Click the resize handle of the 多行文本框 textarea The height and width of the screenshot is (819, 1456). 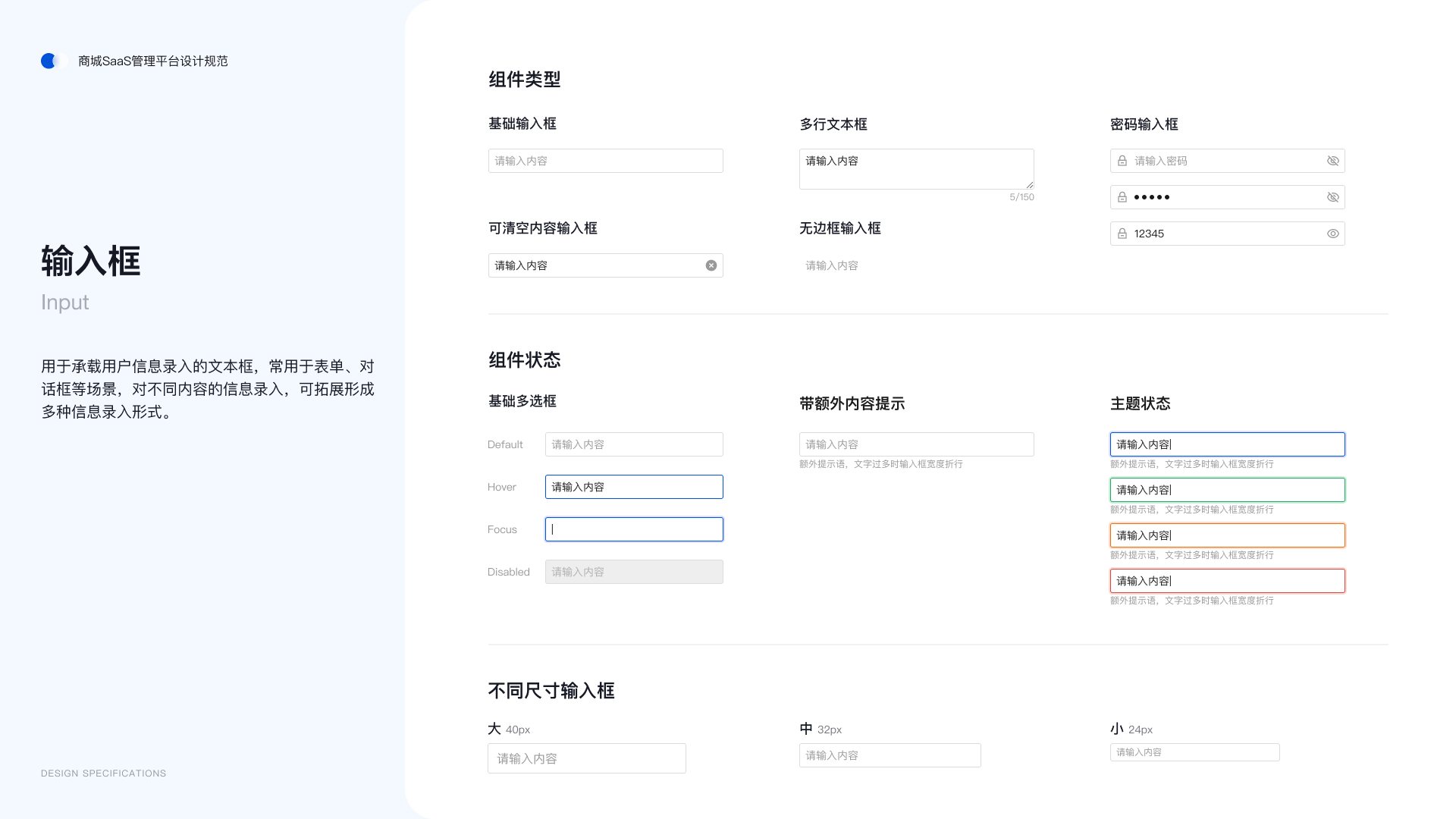1029,186
